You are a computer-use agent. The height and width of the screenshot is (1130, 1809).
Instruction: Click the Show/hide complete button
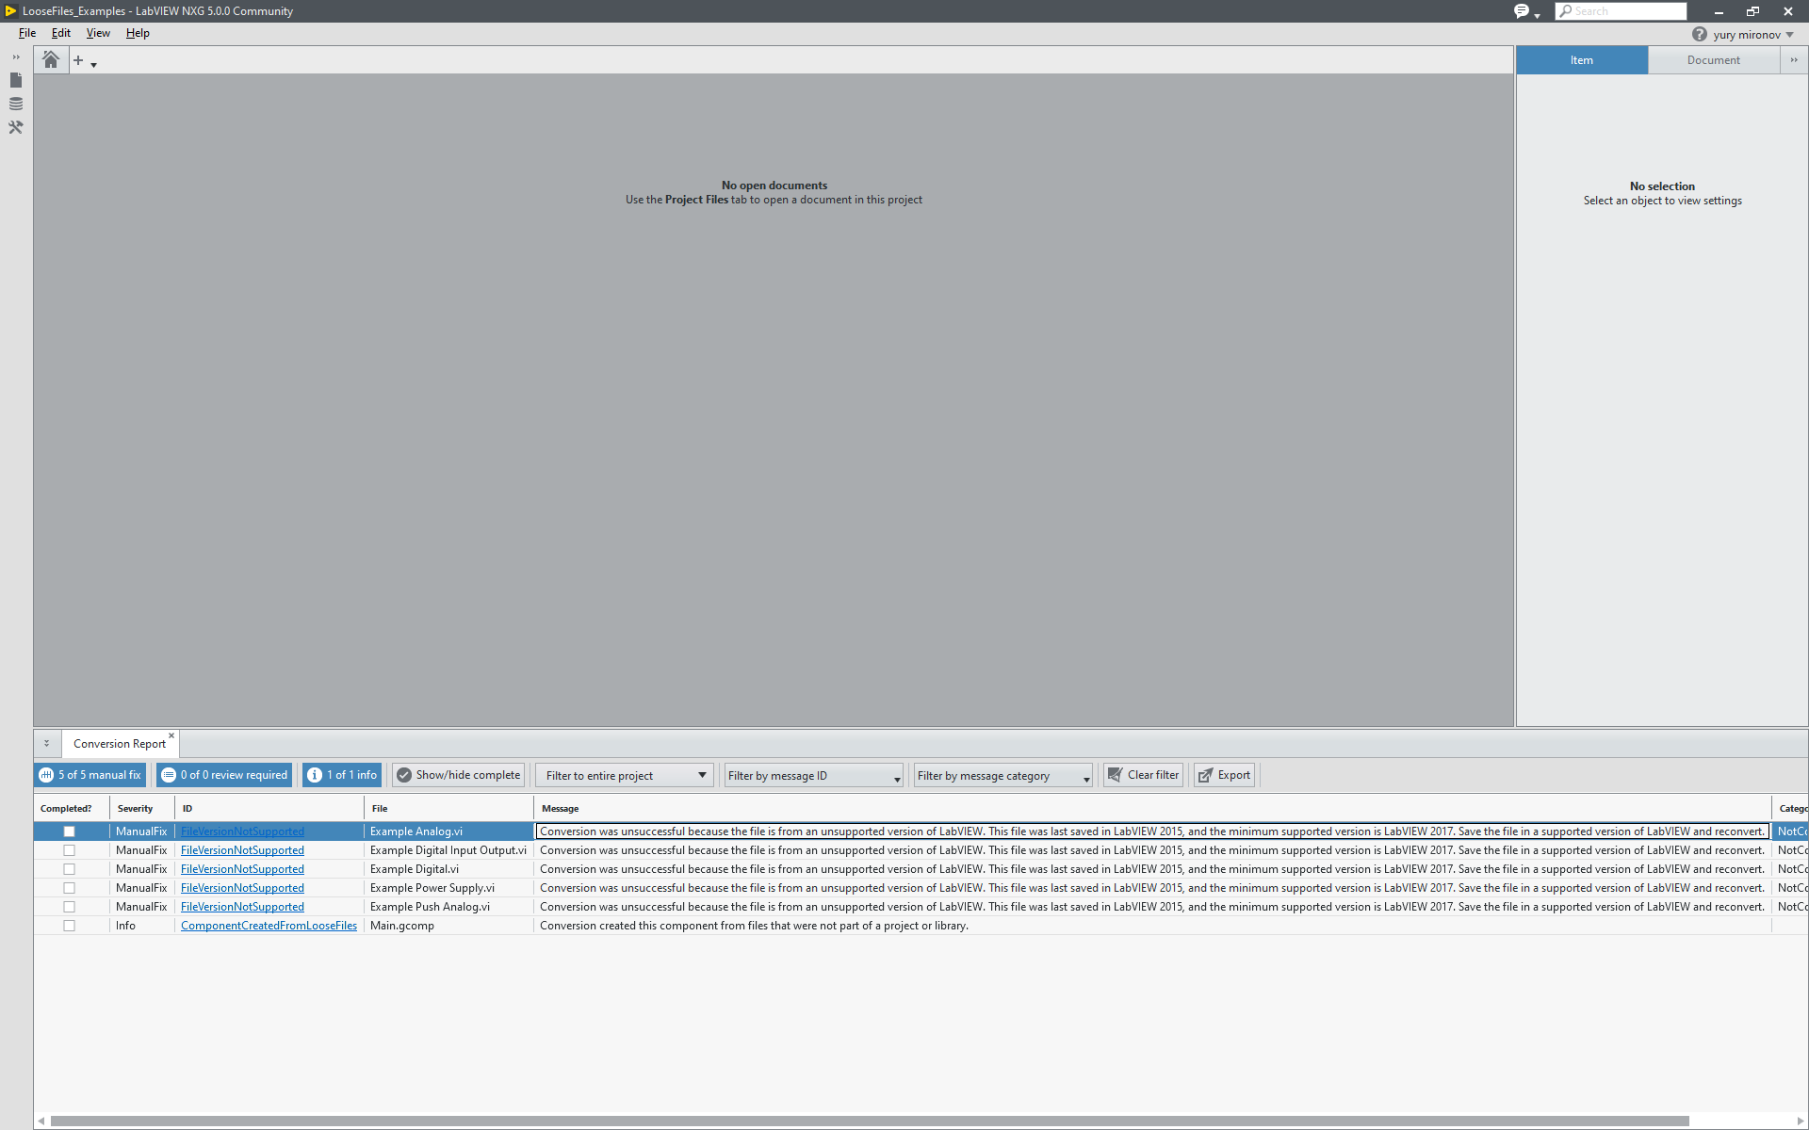[458, 774]
